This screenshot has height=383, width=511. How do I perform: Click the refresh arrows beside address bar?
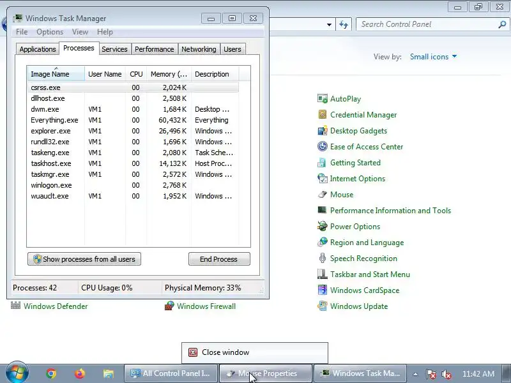(x=344, y=24)
